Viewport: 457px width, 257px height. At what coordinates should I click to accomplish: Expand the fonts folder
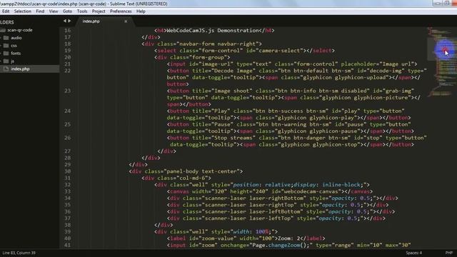(x=1, y=54)
